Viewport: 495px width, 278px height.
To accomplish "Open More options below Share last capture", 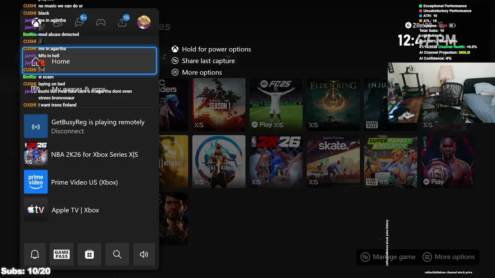I will 202,72.
